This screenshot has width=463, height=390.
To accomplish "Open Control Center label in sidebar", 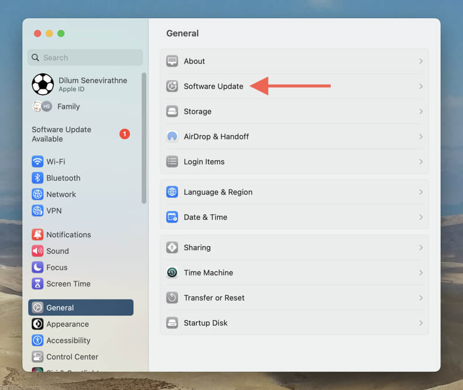I will coord(73,357).
